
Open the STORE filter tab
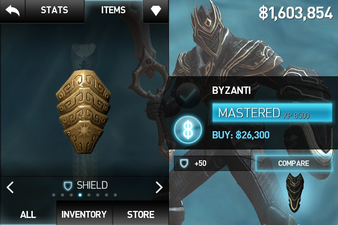point(141,214)
